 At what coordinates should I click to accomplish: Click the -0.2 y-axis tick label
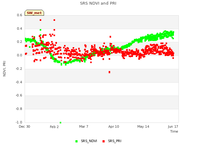(19, 69)
